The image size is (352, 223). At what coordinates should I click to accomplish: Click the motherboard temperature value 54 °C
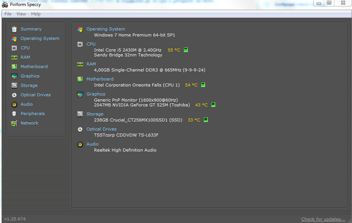[x=191, y=85]
